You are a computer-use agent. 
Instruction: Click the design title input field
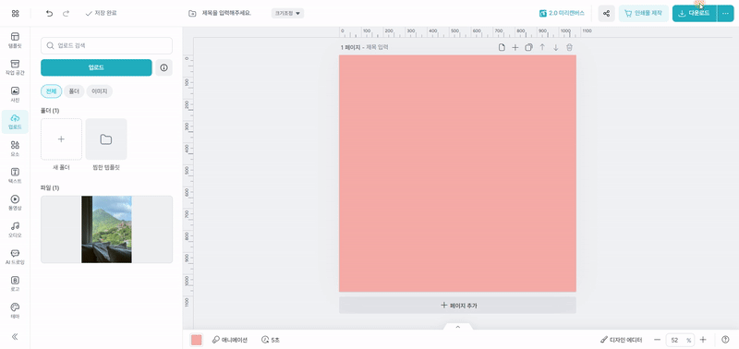point(226,13)
